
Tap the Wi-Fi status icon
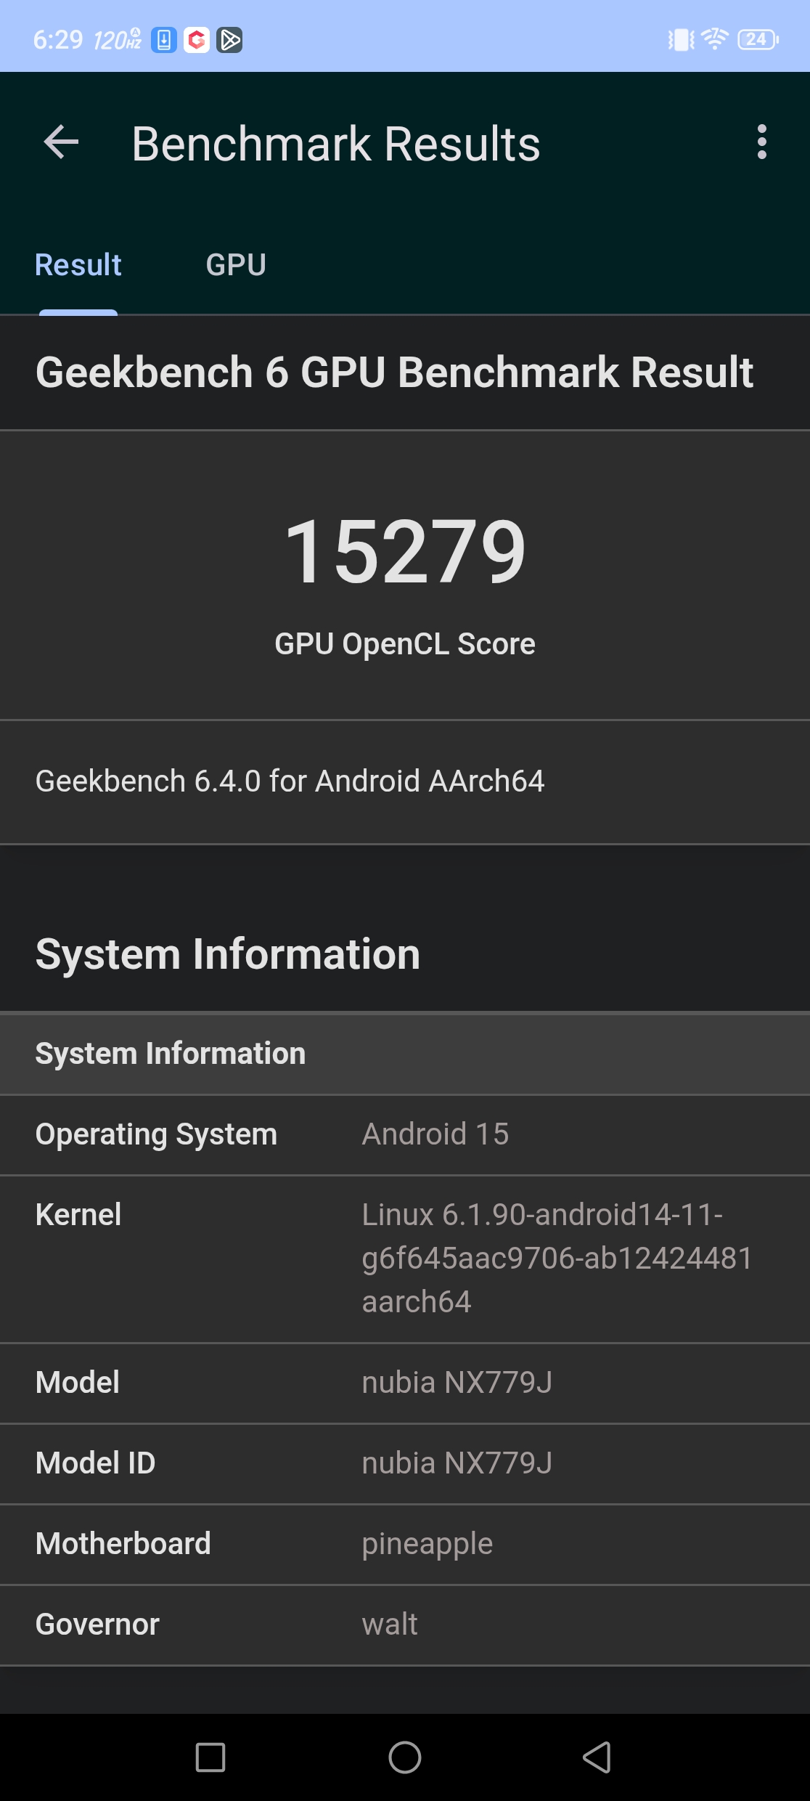tap(715, 38)
